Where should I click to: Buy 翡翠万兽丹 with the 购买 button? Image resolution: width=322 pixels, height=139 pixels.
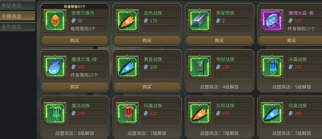(x=75, y=40)
